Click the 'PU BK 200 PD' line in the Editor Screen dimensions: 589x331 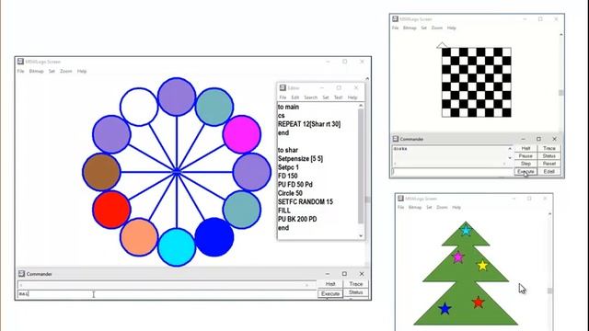coord(297,219)
